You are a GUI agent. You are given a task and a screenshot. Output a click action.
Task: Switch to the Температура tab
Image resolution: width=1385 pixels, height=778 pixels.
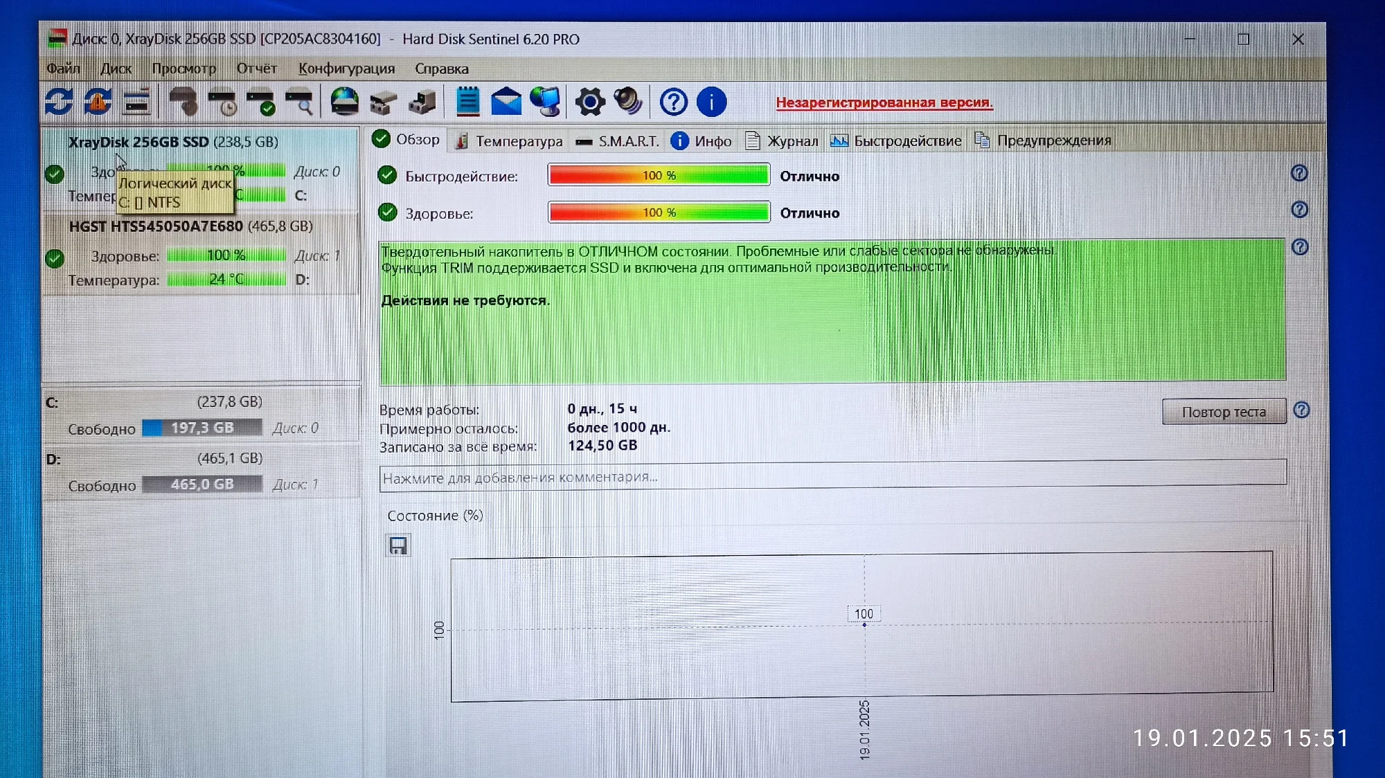click(510, 141)
